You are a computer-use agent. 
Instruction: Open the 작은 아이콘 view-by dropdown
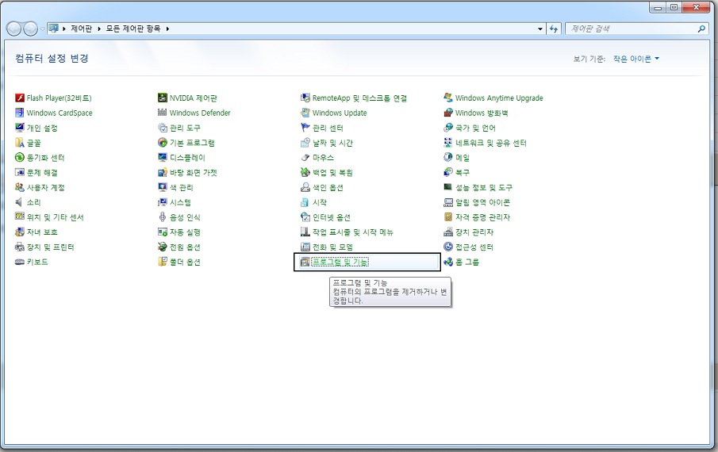click(x=636, y=59)
